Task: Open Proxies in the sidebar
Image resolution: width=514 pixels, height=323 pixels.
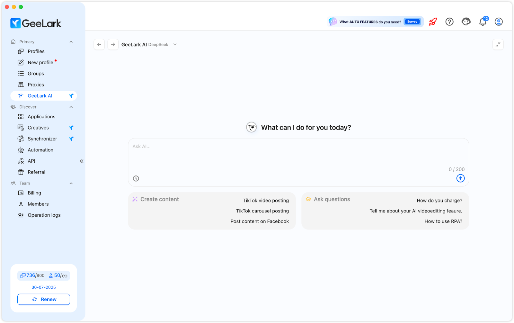Action: coord(44,85)
